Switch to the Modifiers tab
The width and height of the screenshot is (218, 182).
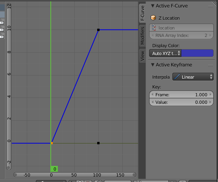coord(142,36)
